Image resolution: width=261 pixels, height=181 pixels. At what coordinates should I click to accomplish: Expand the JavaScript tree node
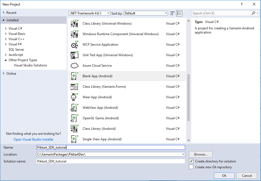point(6,55)
